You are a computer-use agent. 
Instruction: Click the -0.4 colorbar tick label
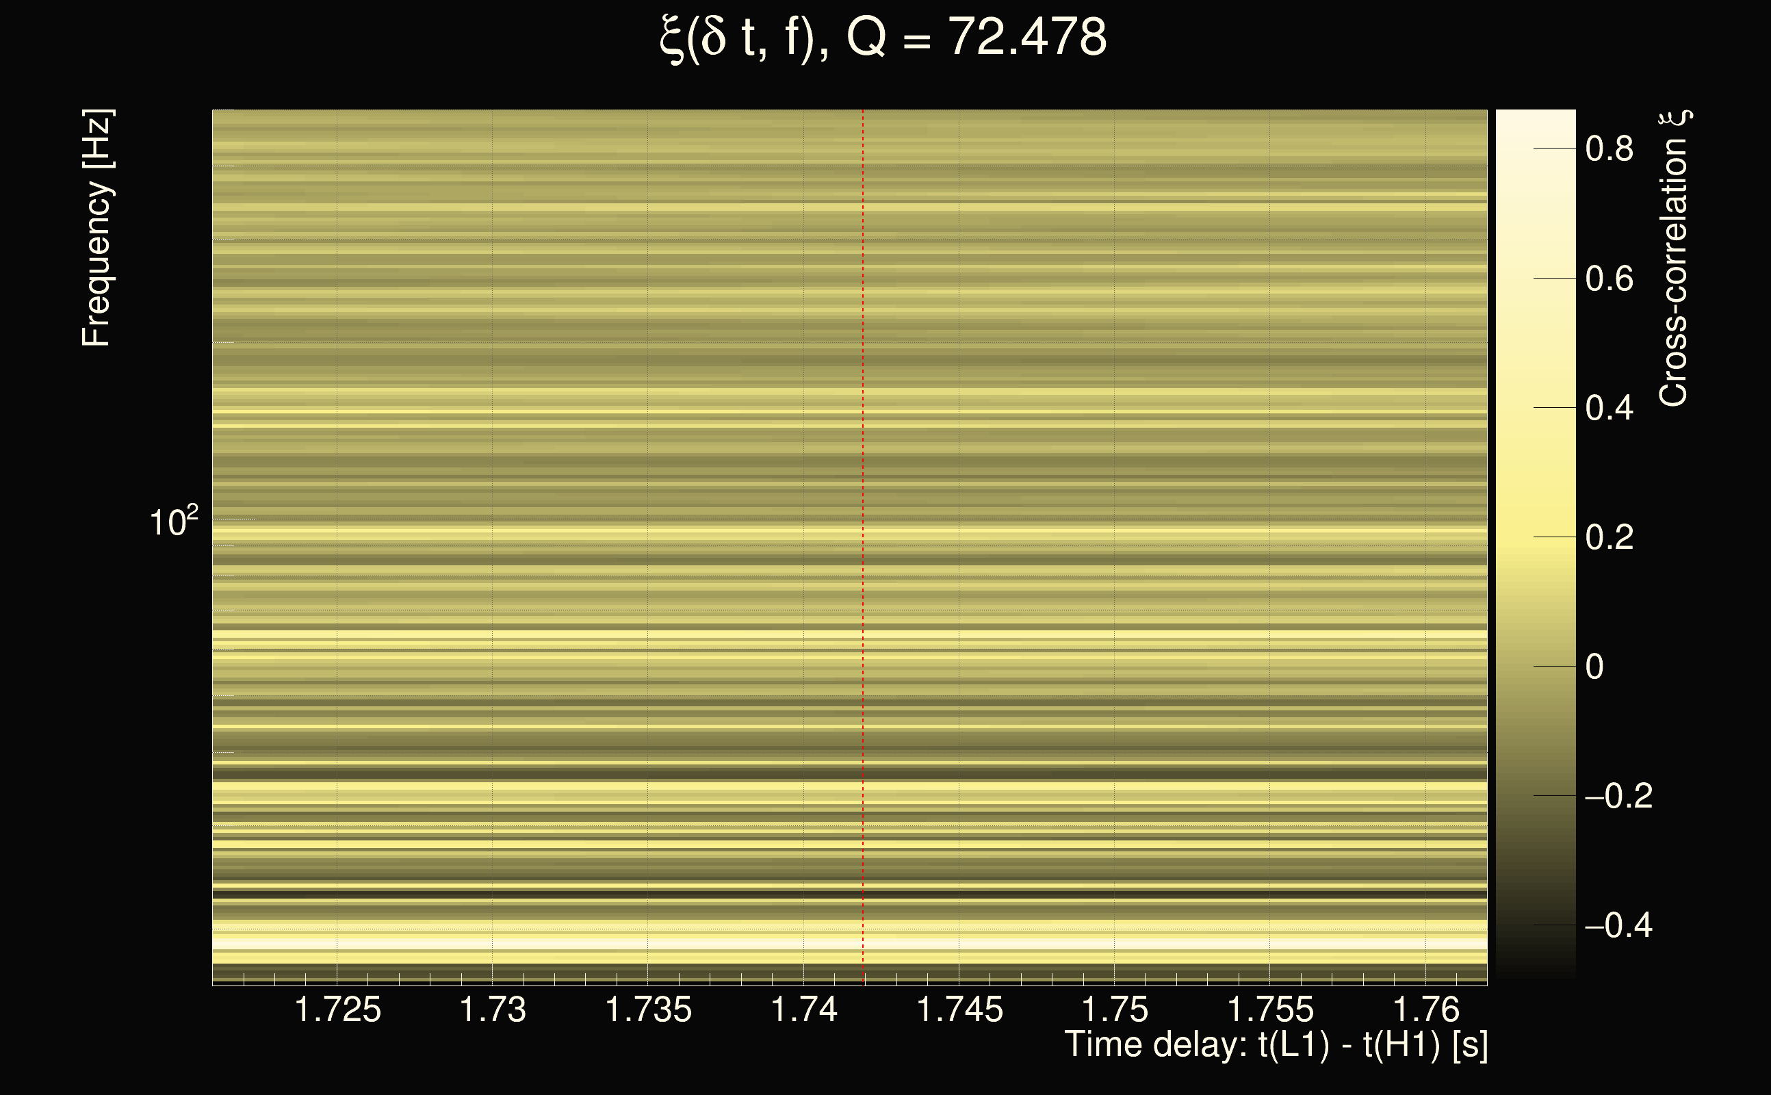coord(1618,925)
